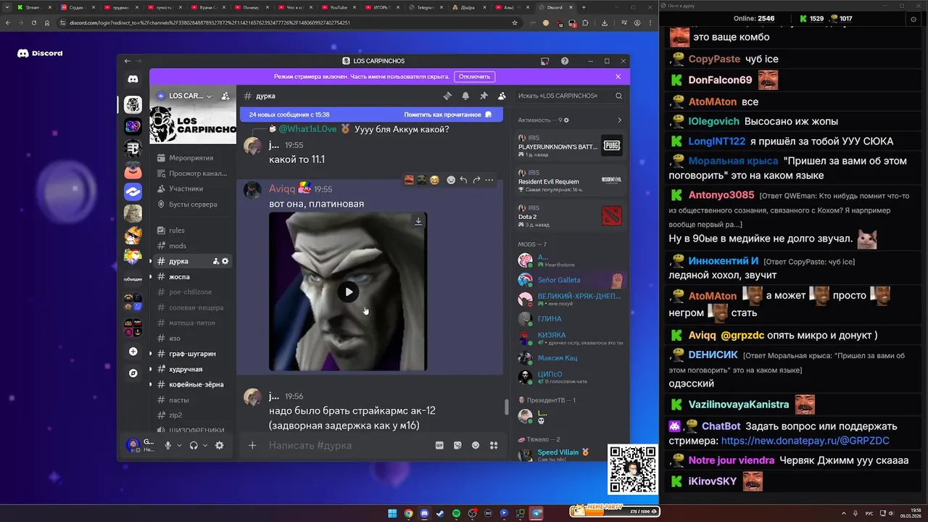
Task: Click the Discord chat scrollbar thumb
Action: tap(506, 407)
